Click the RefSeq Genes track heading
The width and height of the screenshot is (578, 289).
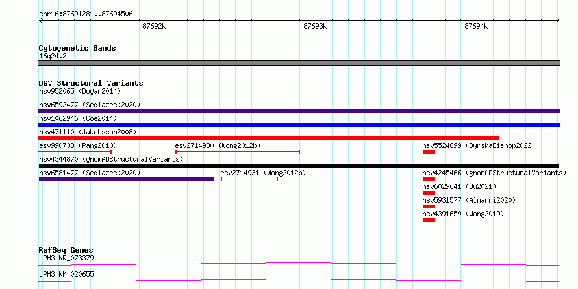(x=66, y=250)
